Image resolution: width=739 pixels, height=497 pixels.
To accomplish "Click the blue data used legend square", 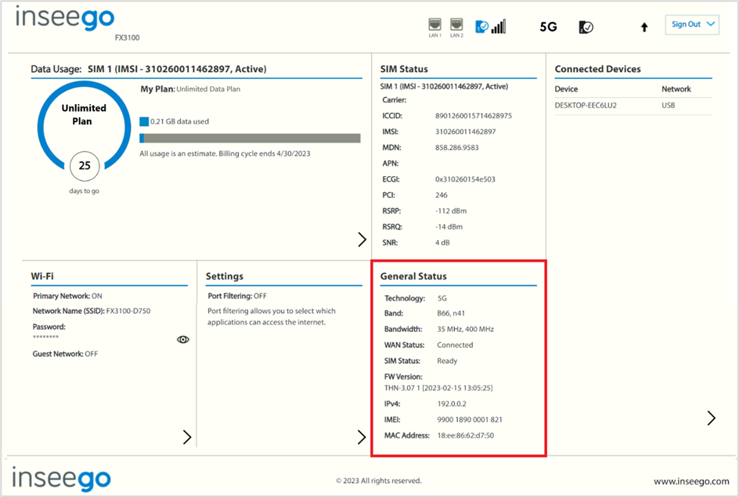I will click(144, 121).
